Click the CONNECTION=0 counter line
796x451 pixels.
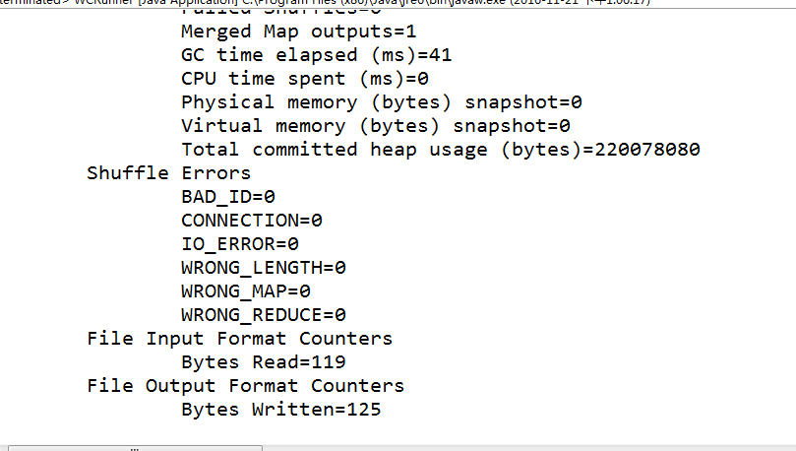251,221
